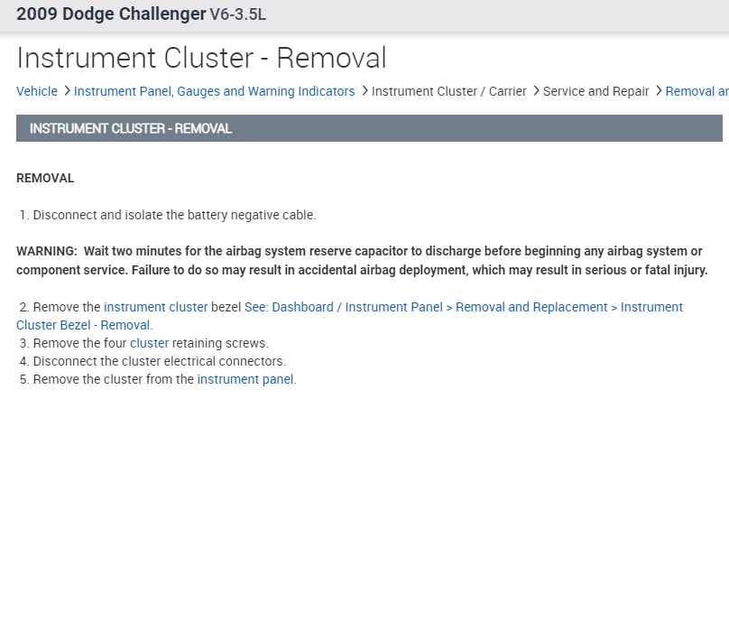The width and height of the screenshot is (729, 631).
Task: Click the 'Service and Repair' breadcrumb text
Action: [x=595, y=91]
